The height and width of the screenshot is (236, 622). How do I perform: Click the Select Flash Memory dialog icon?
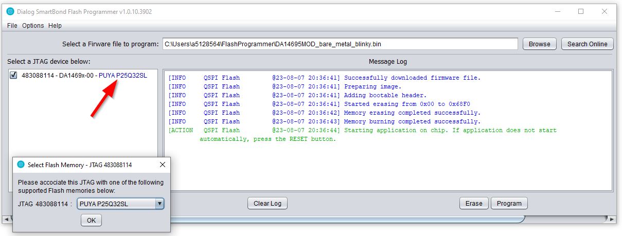click(21, 165)
